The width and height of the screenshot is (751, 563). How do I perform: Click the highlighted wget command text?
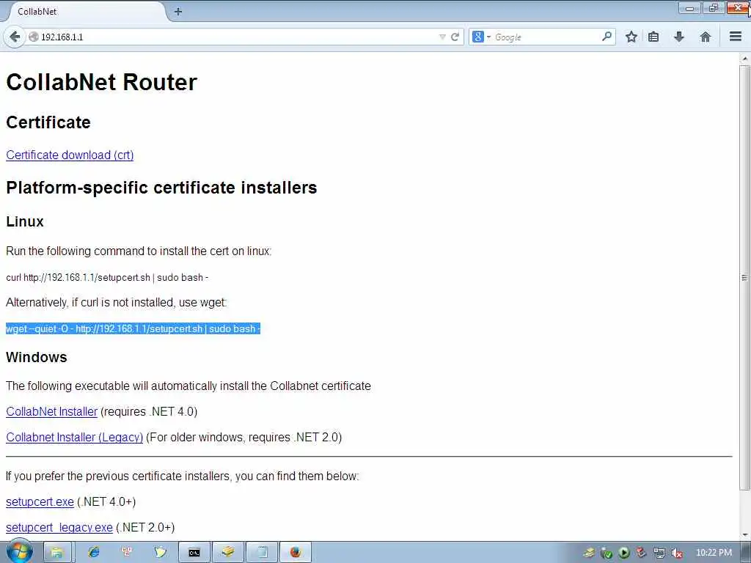tap(133, 329)
